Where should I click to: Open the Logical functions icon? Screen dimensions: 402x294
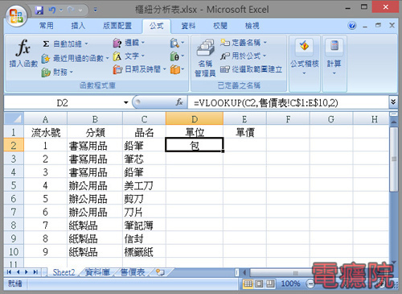pyautogui.click(x=117, y=43)
